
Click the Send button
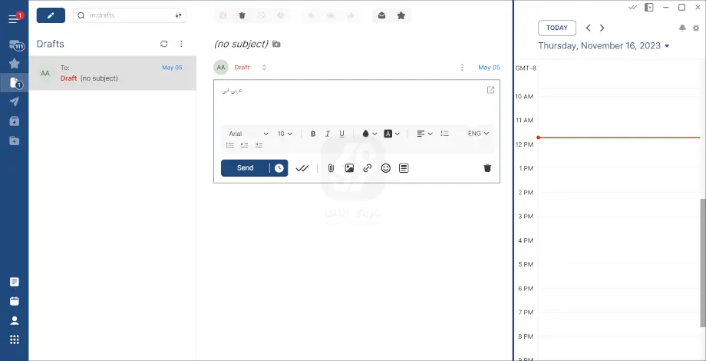click(x=246, y=168)
